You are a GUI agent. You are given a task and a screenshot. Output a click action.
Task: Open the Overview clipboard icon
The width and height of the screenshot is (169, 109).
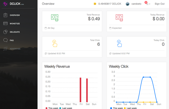click(5, 15)
